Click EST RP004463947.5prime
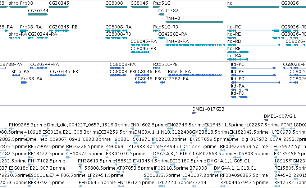Image resolution: width=306 pixels, height=188 pixels. coord(222,186)
